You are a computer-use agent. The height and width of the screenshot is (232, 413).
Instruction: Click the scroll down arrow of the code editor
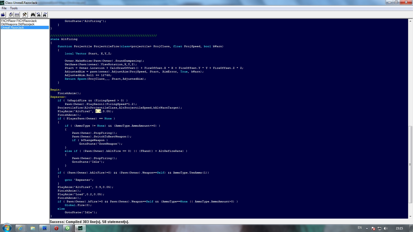(x=410, y=217)
